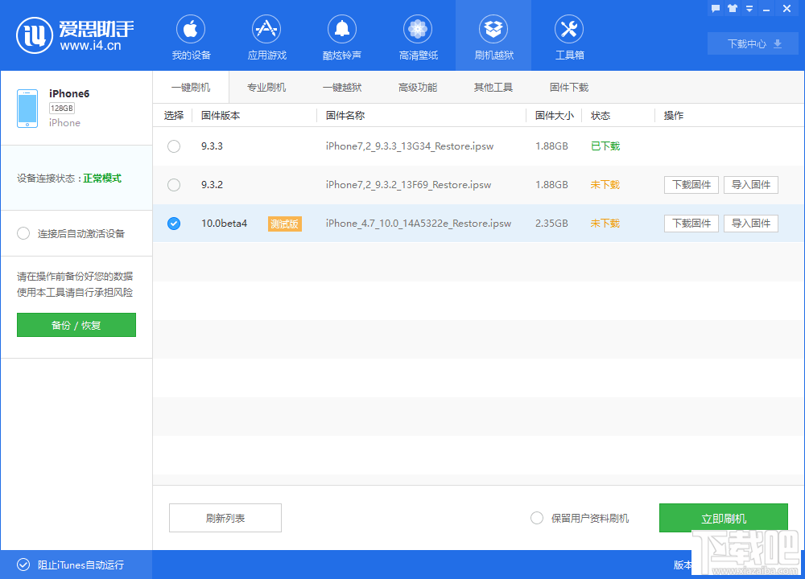The width and height of the screenshot is (805, 579).
Task: Click the 备份 / 恢复 button
Action: (x=76, y=325)
